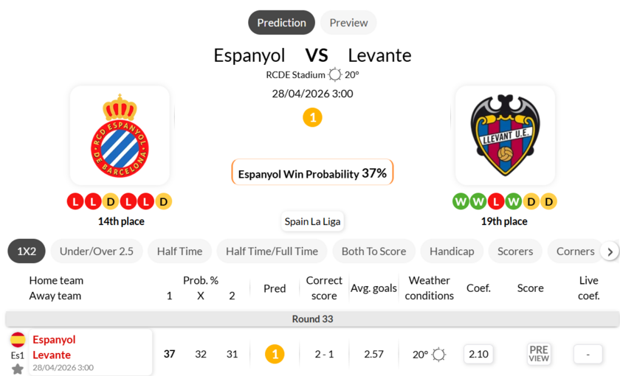This screenshot has width=620, height=376.
Task: Click the 2.10 coefficient odds button
Action: [478, 354]
